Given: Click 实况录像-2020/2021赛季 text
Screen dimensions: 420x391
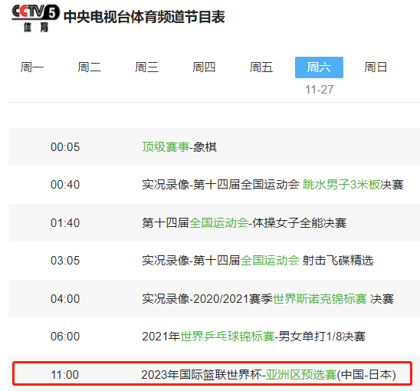Looking at the screenshot, I should coord(208,299).
